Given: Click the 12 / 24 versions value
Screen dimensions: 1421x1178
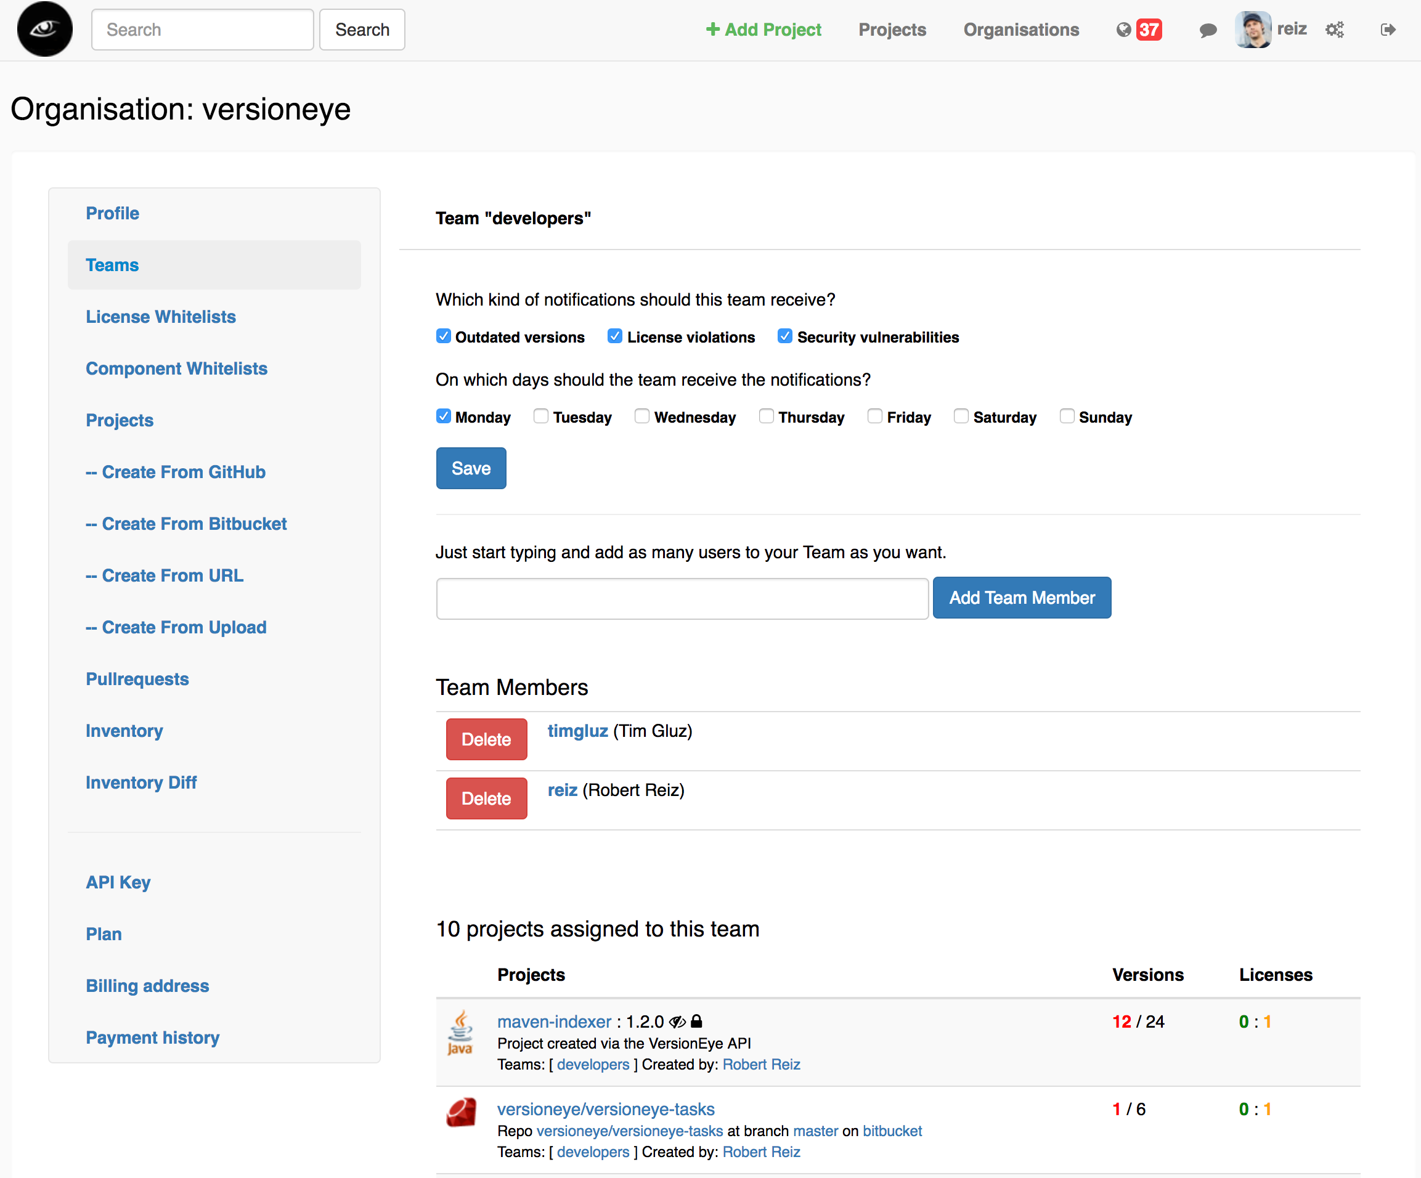Looking at the screenshot, I should click(x=1138, y=1022).
